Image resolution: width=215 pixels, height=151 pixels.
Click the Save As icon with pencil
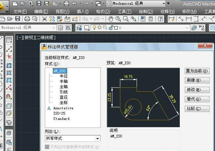[47, 4]
